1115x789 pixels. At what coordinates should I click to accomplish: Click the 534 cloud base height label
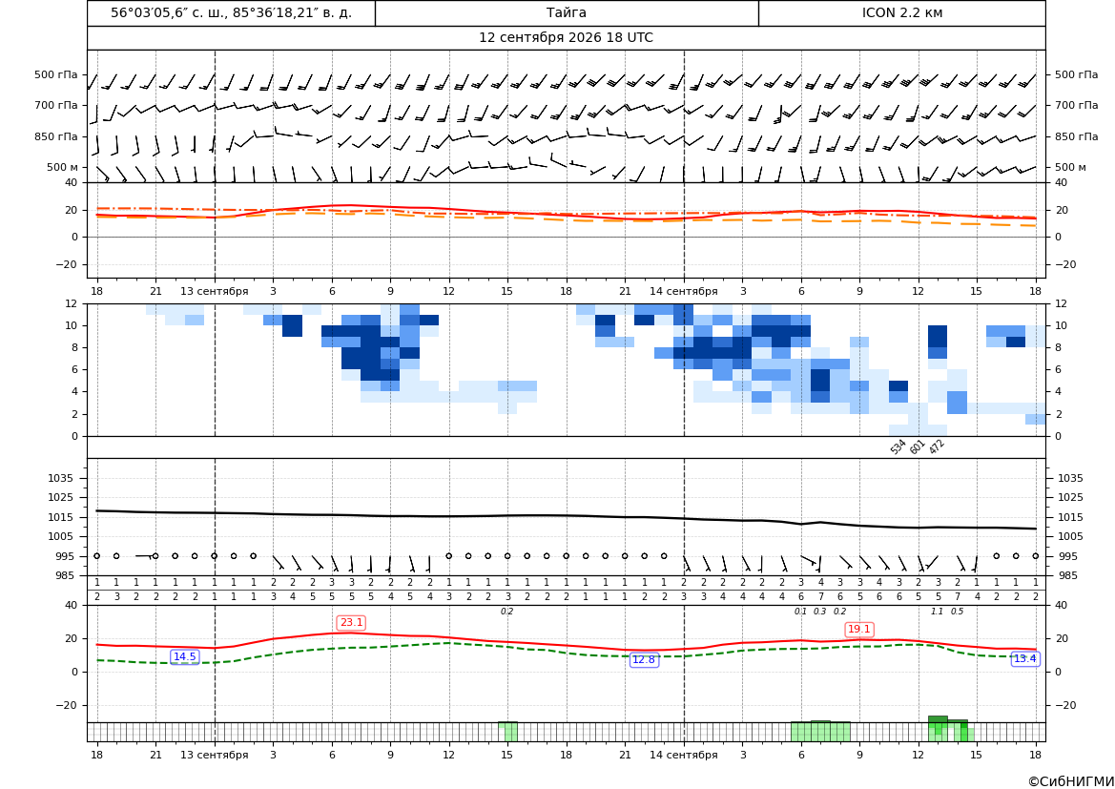[x=898, y=446]
